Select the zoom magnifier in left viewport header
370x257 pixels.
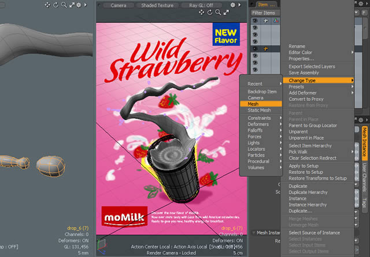pos(64,5)
